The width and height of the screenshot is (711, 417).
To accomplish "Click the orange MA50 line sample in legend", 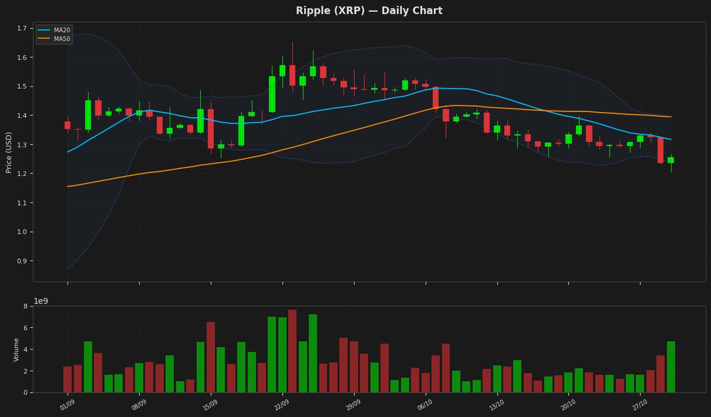I will tap(45, 39).
